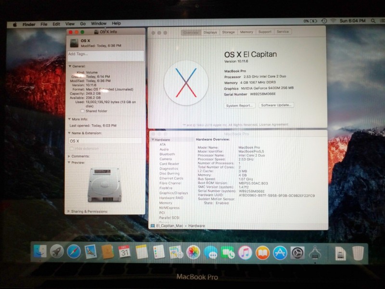Launch iTunes from the Dock
This screenshot has height=289, width=385.
[x=245, y=252]
